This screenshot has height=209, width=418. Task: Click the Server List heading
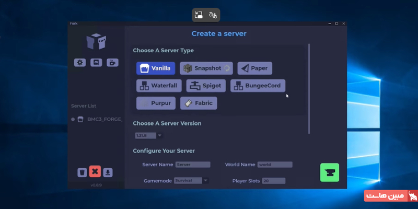pyautogui.click(x=84, y=106)
